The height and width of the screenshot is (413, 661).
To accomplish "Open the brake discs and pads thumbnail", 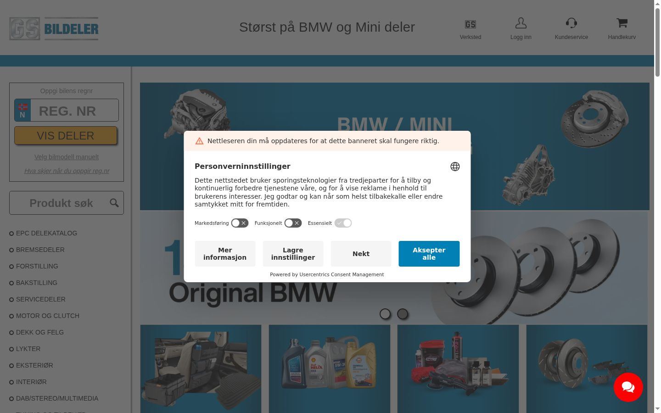I will (587, 369).
